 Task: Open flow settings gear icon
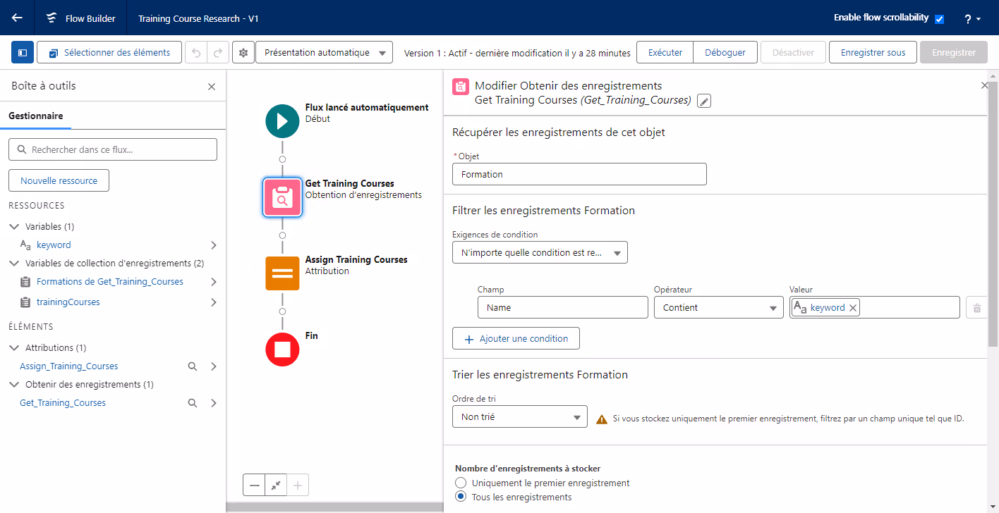(x=243, y=52)
